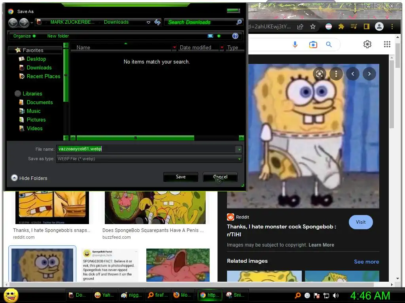Click the smiley Start button on taskbar
Viewport: 405px width, 303px height.
point(11,295)
